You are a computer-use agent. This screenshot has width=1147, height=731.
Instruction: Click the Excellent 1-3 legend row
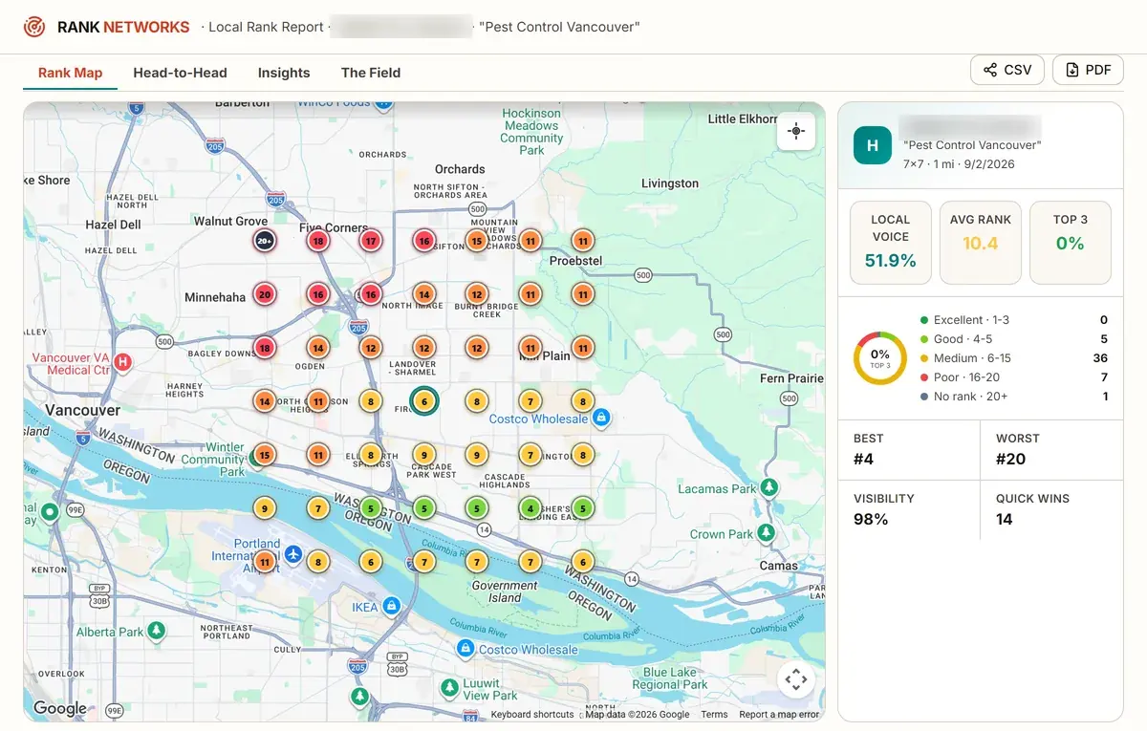coord(1013,320)
